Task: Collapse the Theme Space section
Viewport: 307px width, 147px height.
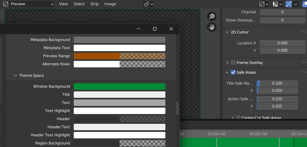Action: pos(16,75)
